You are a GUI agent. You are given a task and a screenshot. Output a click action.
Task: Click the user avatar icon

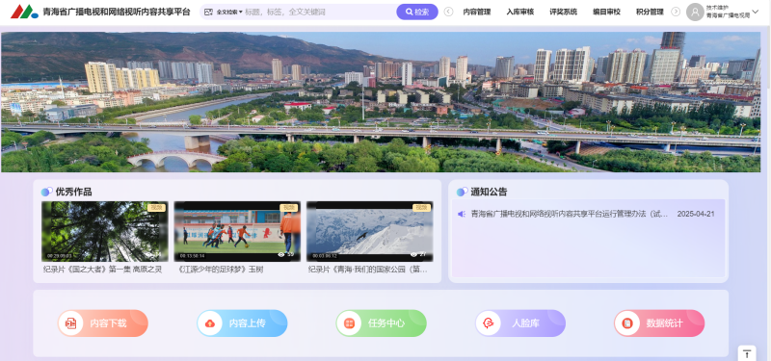coord(695,12)
